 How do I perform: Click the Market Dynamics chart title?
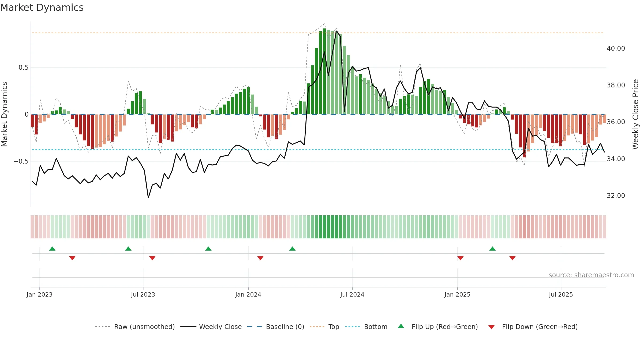pyautogui.click(x=42, y=8)
